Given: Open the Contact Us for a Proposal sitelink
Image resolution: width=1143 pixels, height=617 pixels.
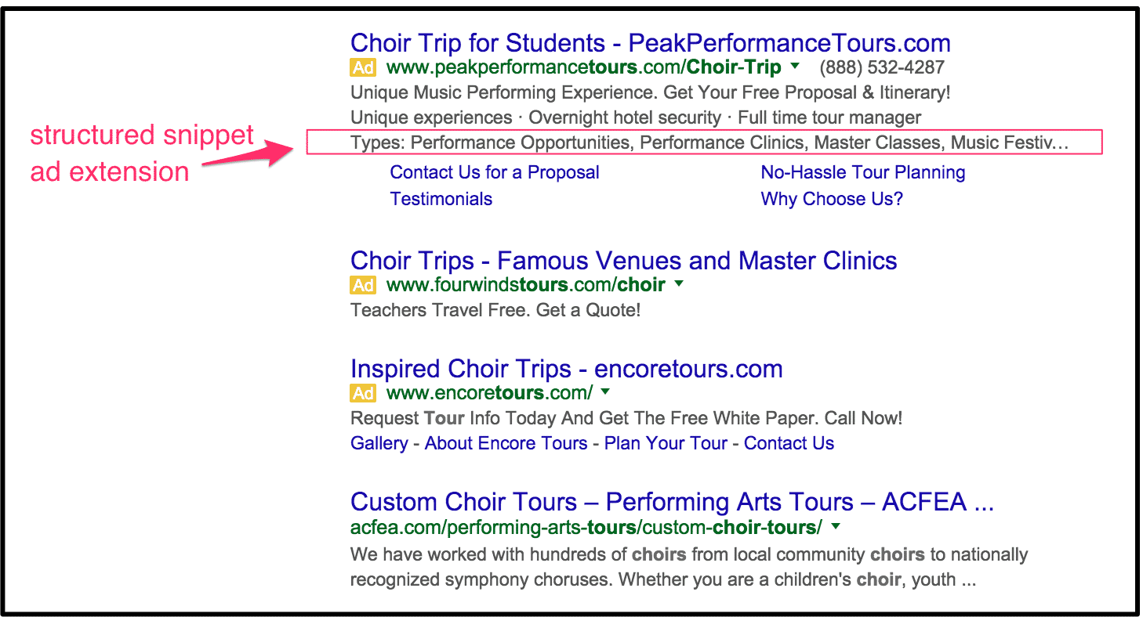Looking at the screenshot, I should (x=495, y=172).
